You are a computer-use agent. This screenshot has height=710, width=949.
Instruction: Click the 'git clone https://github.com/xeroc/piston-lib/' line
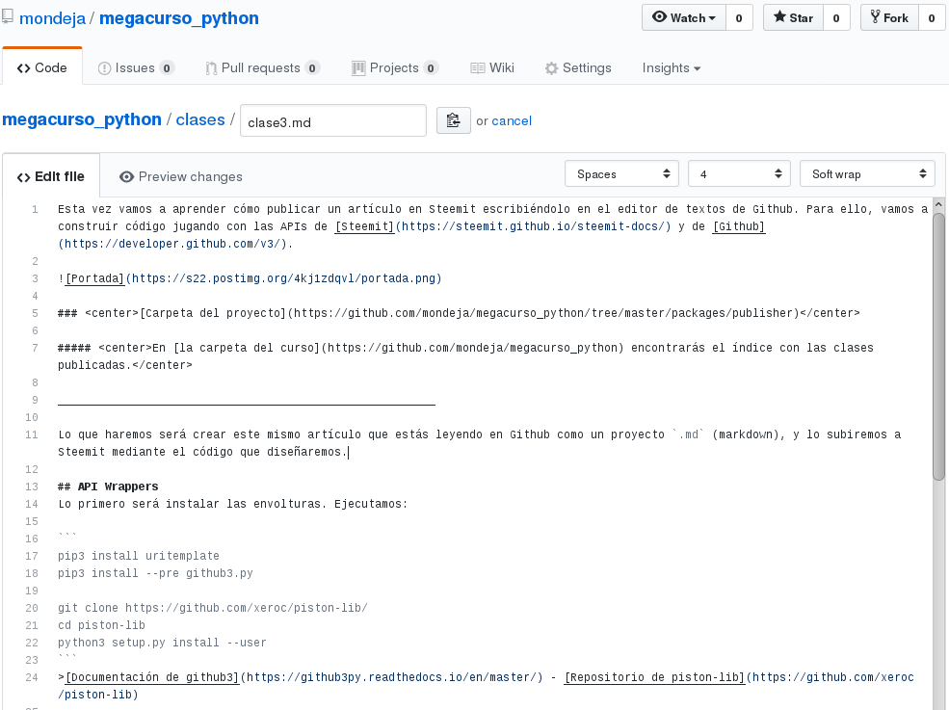[212, 608]
